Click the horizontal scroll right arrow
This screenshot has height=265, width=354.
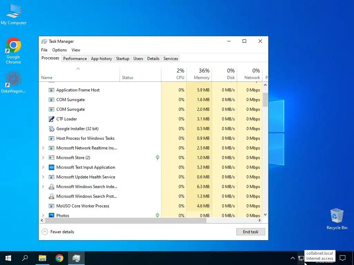coord(260,220)
